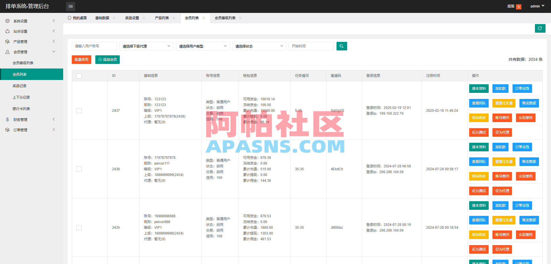Check the select-all checkbox in table header
551x264 pixels.
(79, 76)
